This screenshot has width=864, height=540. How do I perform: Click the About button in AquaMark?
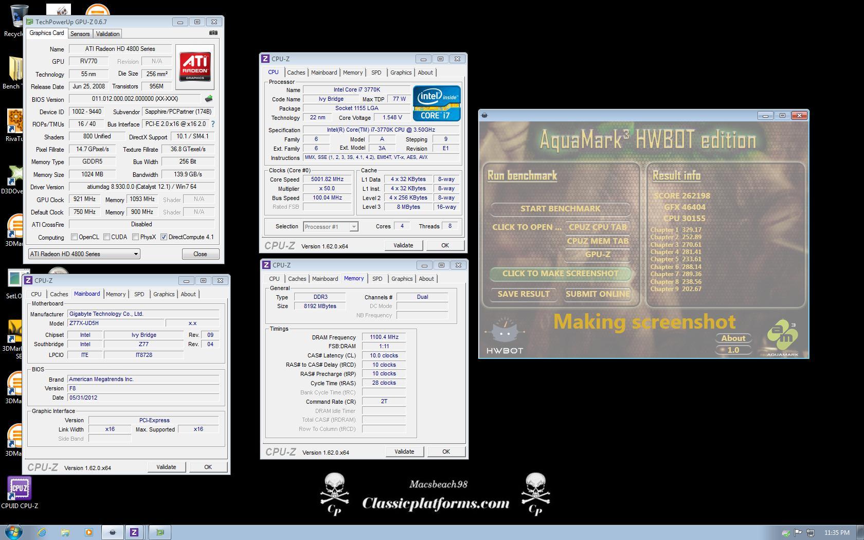733,338
